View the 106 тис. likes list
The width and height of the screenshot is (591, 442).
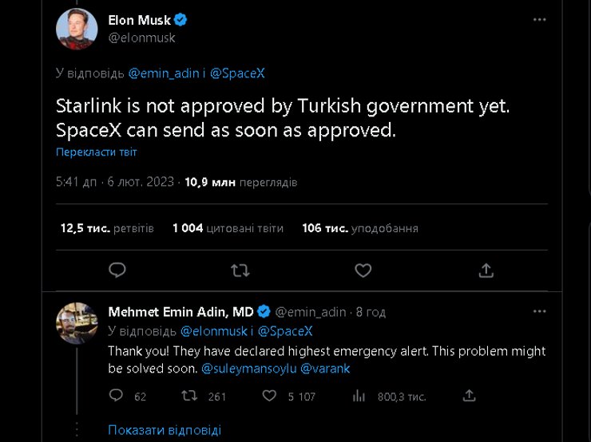(x=359, y=228)
